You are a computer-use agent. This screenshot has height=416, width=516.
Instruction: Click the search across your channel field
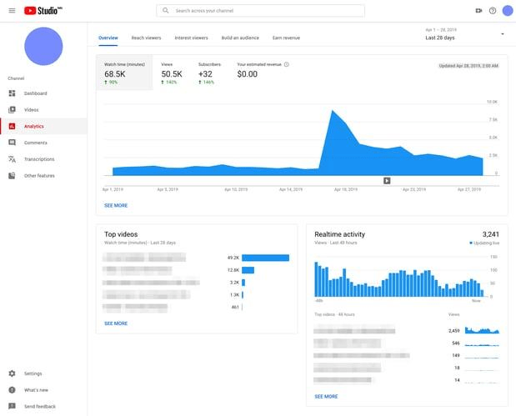260,11
